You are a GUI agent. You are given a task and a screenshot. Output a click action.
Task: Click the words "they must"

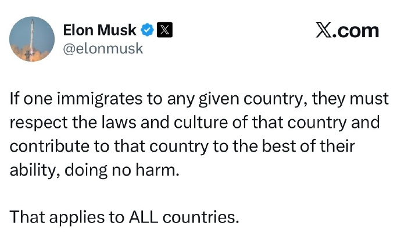point(350,99)
